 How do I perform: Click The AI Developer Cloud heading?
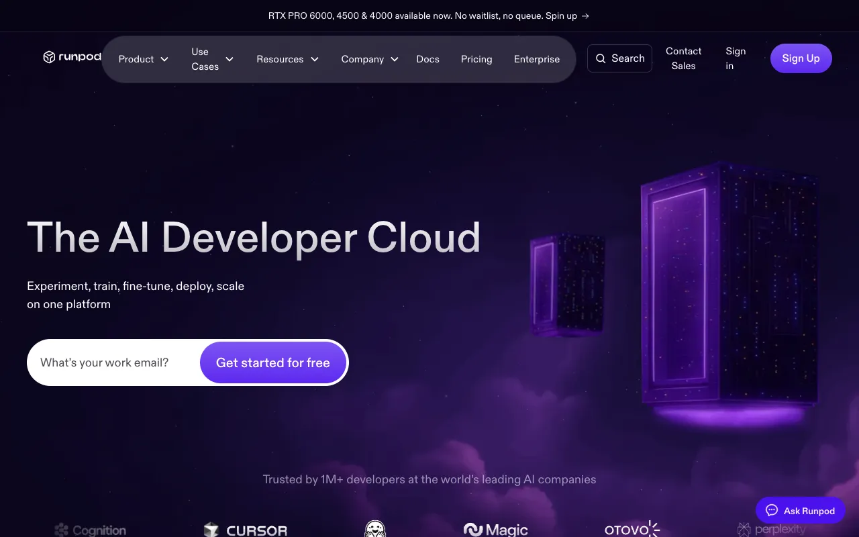[254, 238]
